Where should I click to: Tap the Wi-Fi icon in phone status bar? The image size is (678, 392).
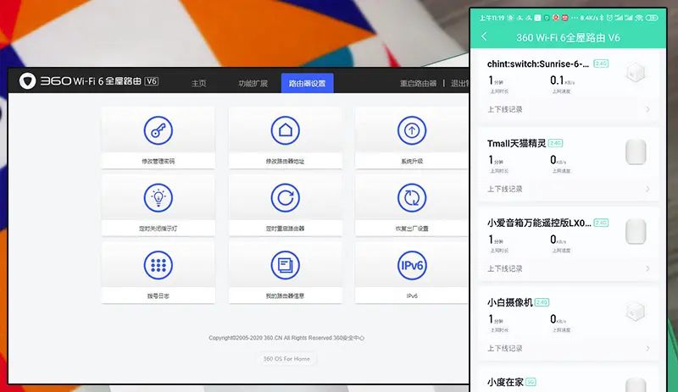(x=639, y=18)
